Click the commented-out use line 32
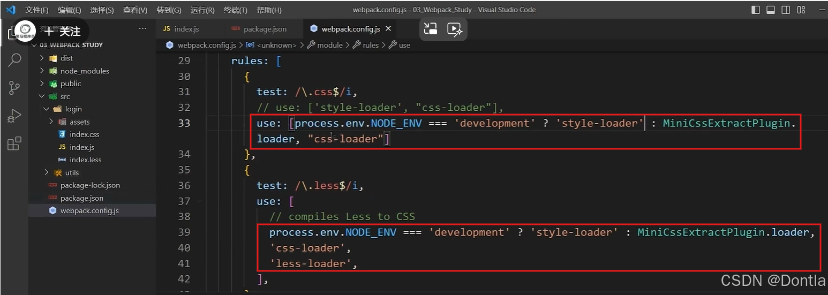 click(380, 108)
